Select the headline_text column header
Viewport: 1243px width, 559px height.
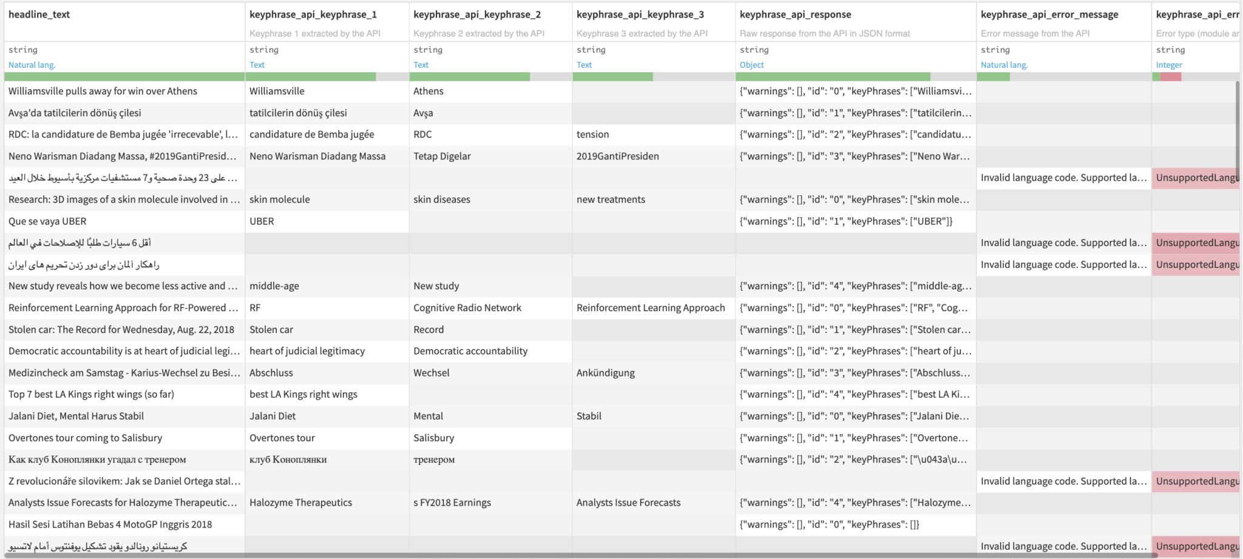pos(39,14)
